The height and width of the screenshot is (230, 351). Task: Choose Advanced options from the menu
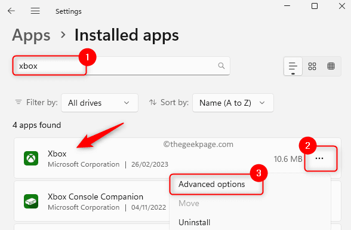212,185
